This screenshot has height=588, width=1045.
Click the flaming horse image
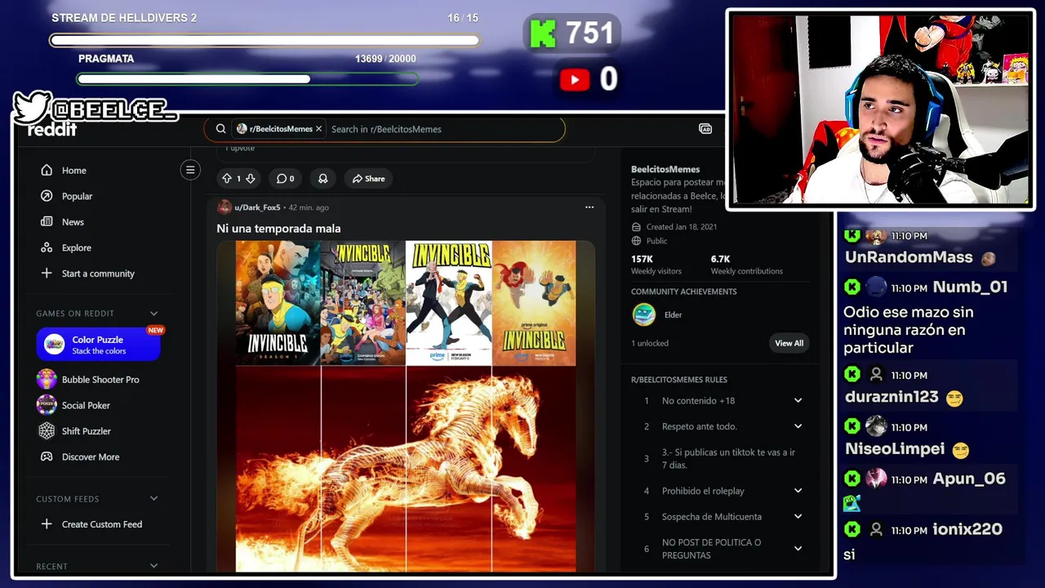pyautogui.click(x=406, y=469)
